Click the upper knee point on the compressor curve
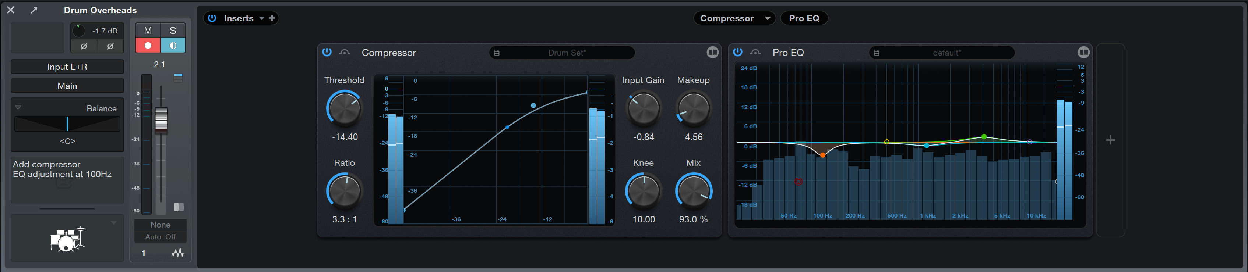Viewport: 1248px width, 272px height. [533, 105]
